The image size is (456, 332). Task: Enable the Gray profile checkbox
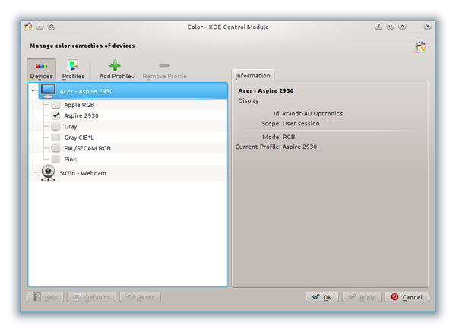coord(55,126)
